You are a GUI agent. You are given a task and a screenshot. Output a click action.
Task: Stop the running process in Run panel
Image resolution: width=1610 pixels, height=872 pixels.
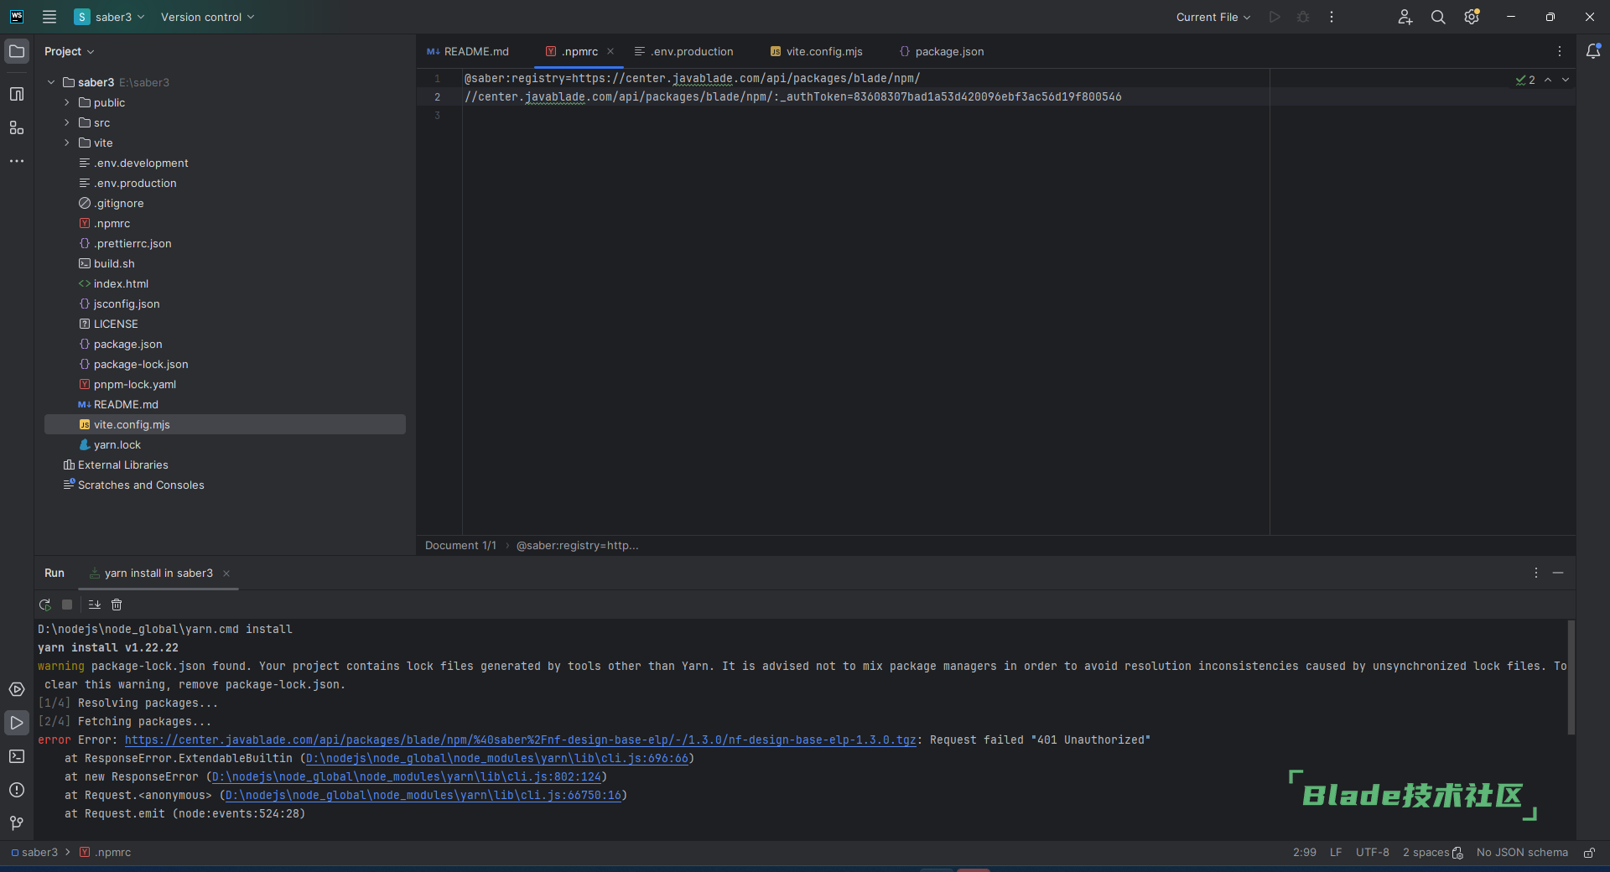tap(67, 605)
